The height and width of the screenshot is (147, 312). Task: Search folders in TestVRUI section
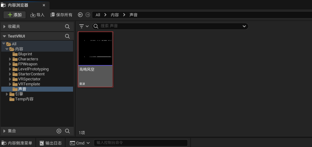click(x=67, y=36)
